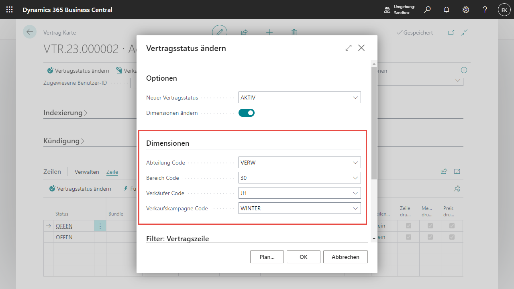Click the search magnifier icon
514x289 pixels.
(427, 10)
